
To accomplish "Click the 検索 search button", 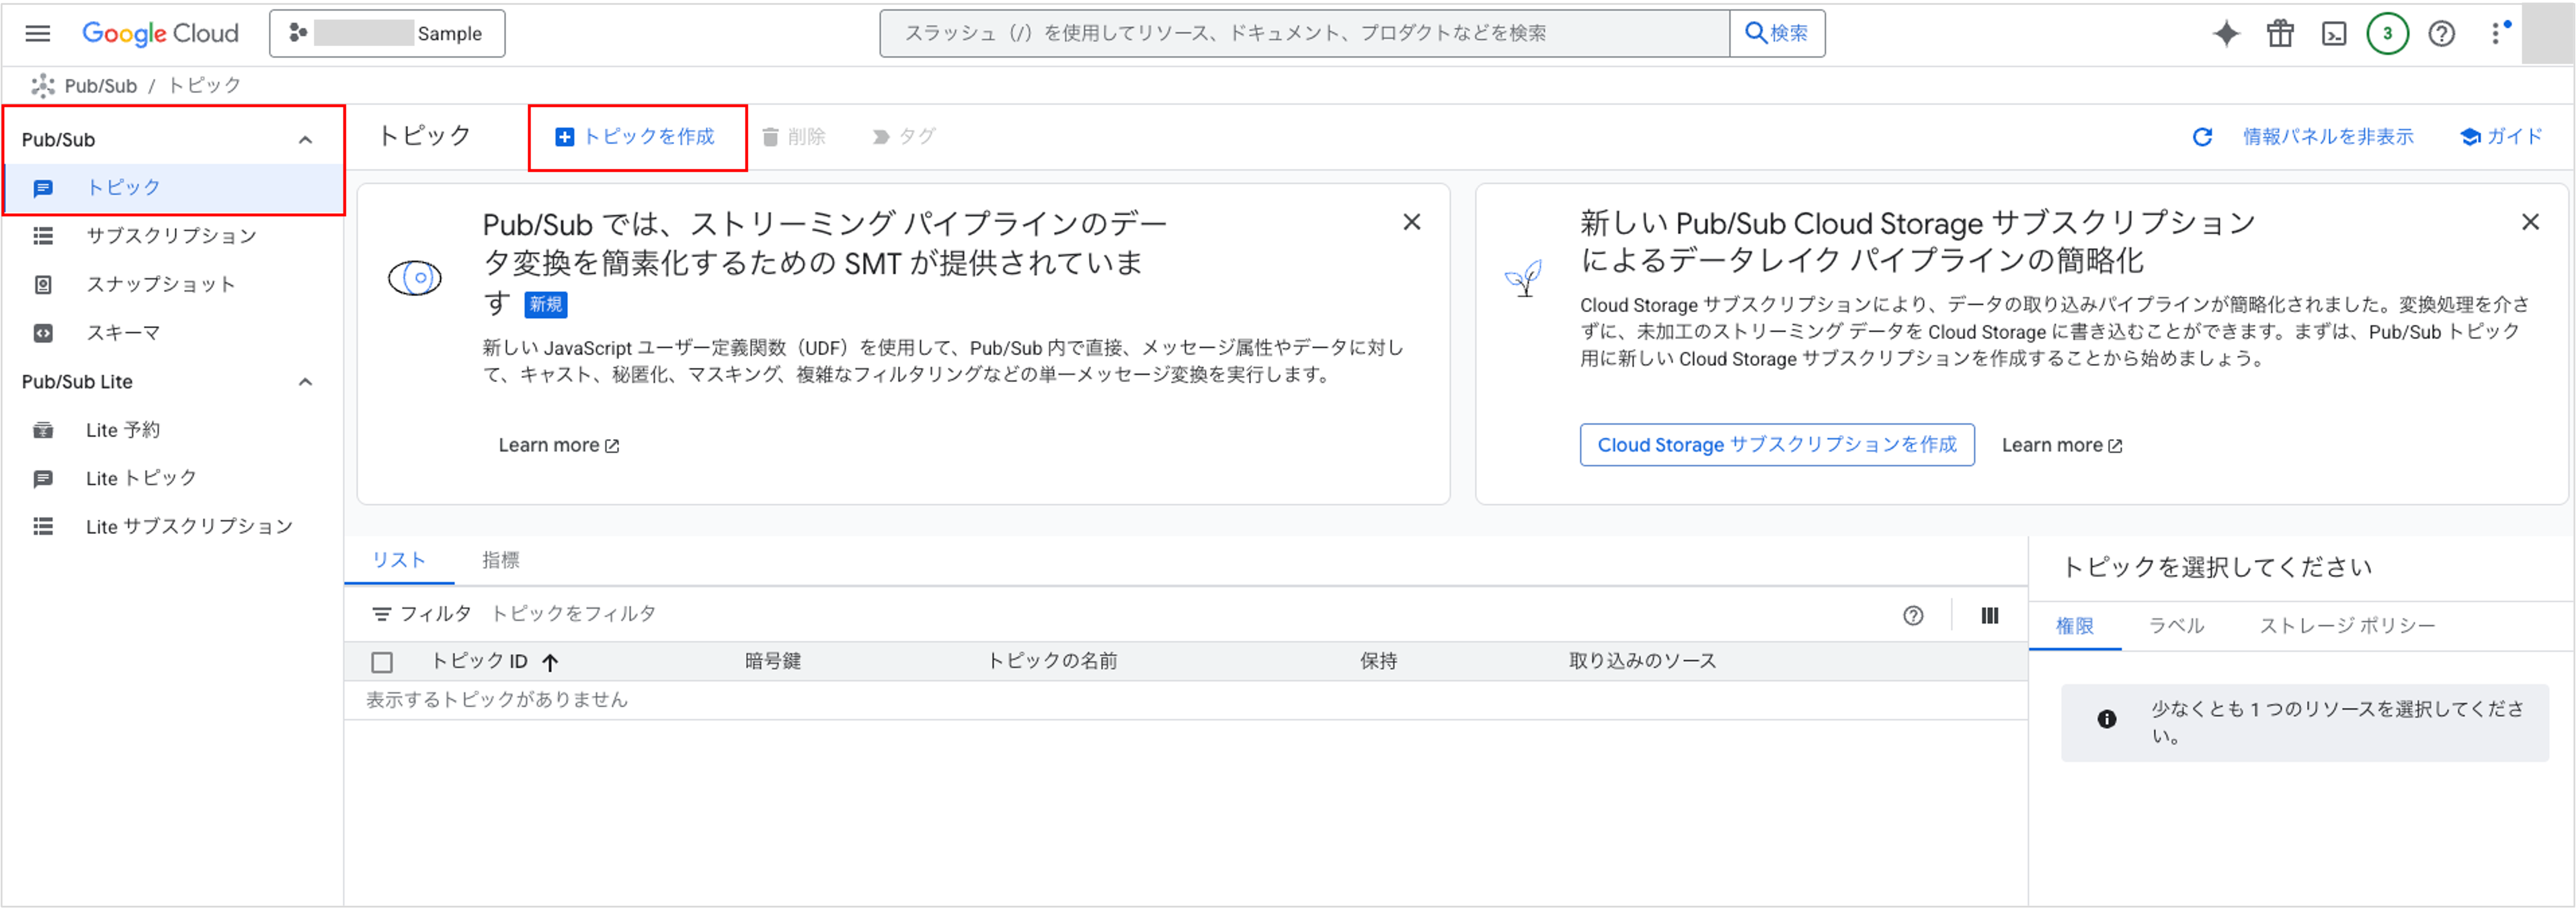I will 1777,33.
